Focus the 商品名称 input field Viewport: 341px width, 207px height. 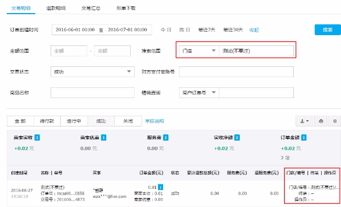[93, 92]
